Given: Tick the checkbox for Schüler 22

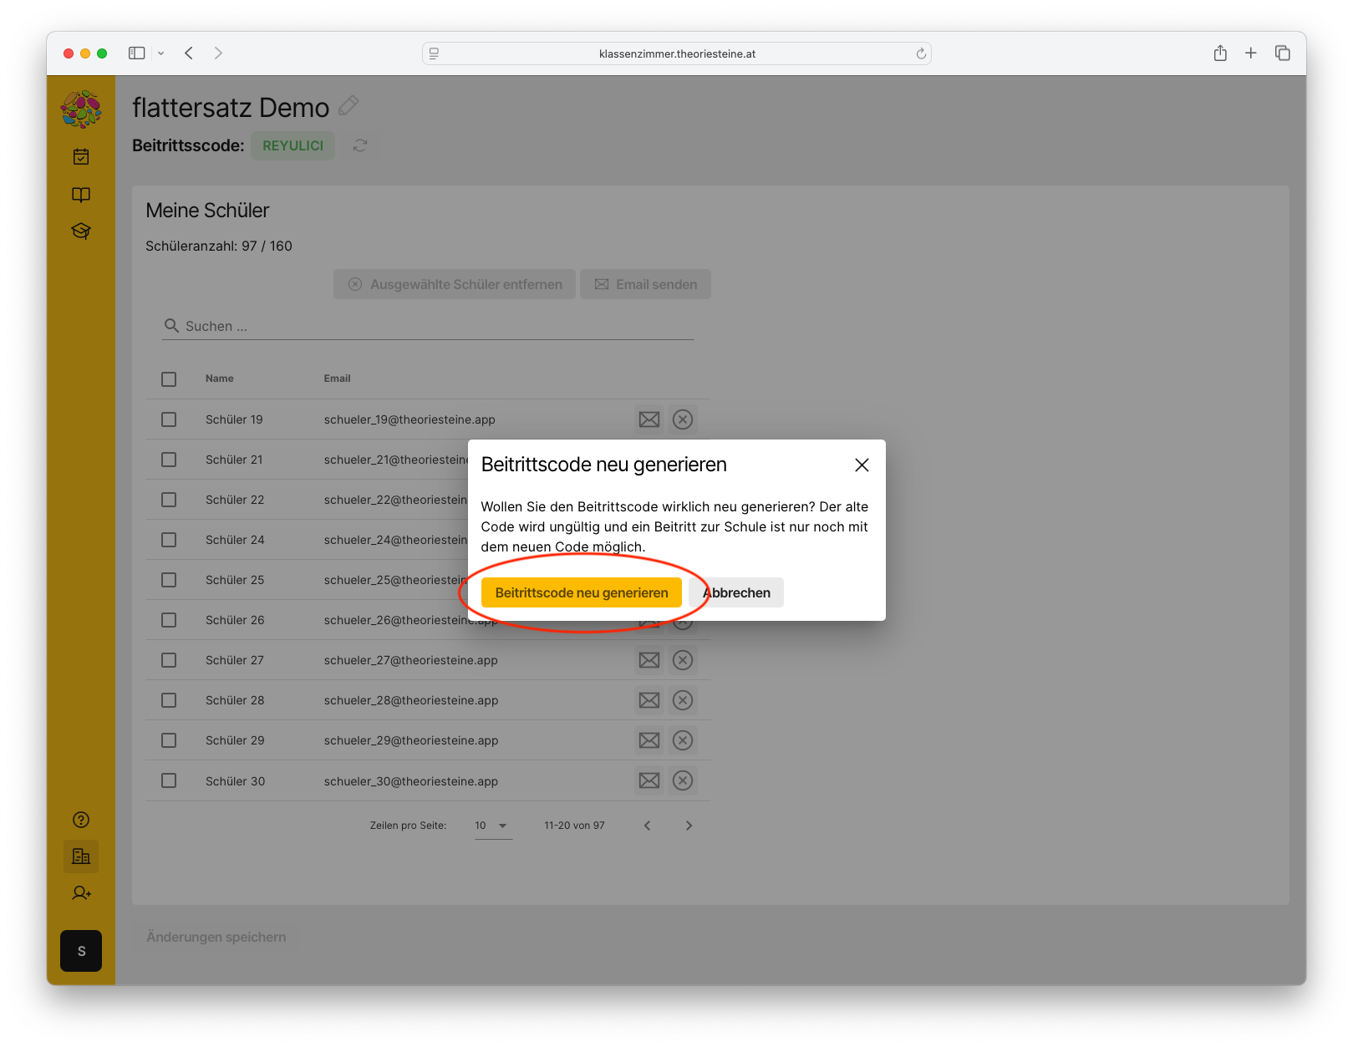Looking at the screenshot, I should 169,500.
